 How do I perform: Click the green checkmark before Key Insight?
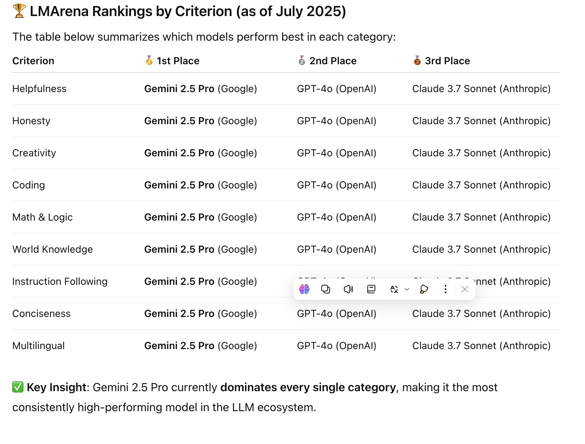click(x=18, y=387)
